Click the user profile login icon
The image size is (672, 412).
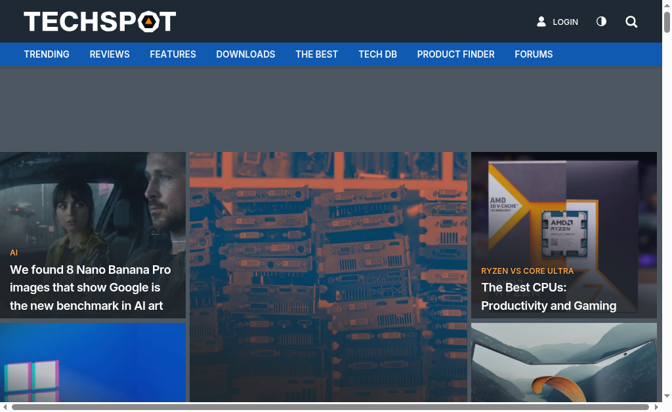pos(541,22)
